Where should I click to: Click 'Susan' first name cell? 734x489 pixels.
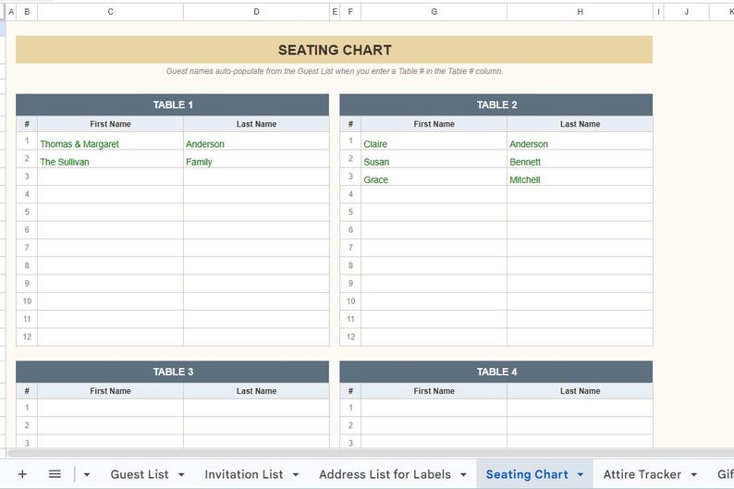[434, 159]
